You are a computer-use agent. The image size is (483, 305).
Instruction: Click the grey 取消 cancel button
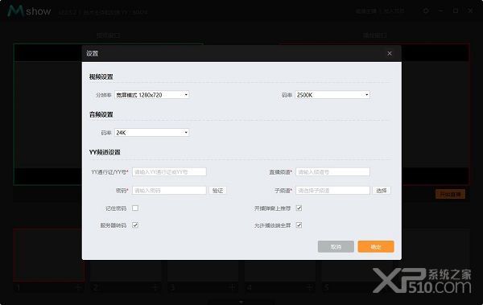pos(336,247)
